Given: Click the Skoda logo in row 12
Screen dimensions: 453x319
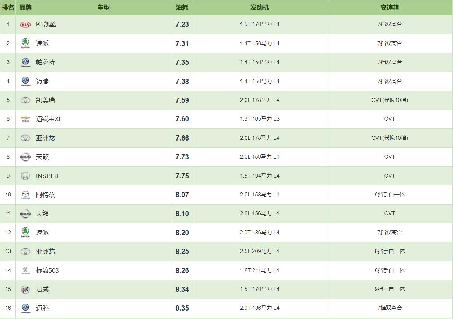Looking at the screenshot, I should click(25, 233).
